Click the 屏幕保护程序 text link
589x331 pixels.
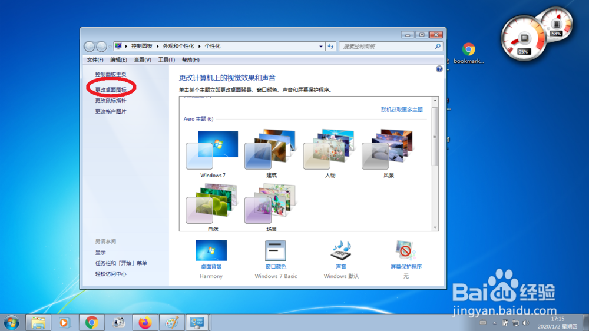click(x=406, y=266)
